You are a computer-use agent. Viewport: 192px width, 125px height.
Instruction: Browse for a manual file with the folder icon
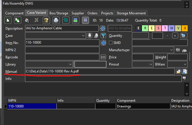coord(178,72)
